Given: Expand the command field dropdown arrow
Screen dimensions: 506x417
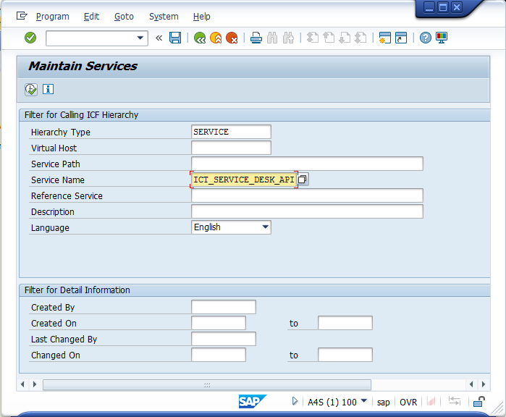Looking at the screenshot, I should [140, 38].
